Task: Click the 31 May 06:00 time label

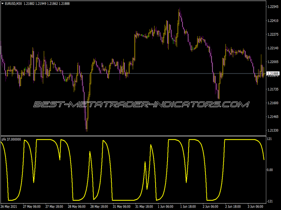Action: [122, 206]
